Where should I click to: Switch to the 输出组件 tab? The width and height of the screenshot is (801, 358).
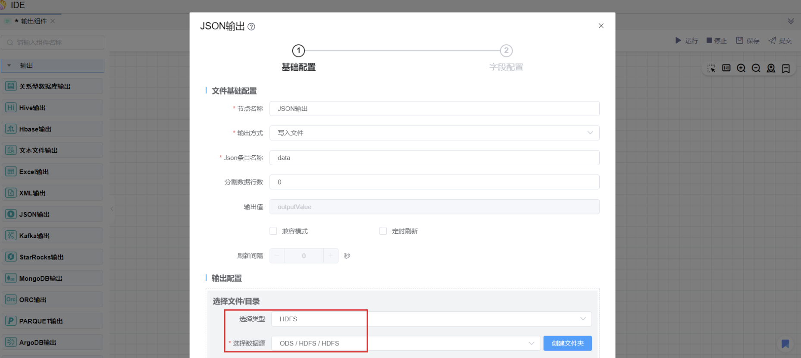point(34,21)
